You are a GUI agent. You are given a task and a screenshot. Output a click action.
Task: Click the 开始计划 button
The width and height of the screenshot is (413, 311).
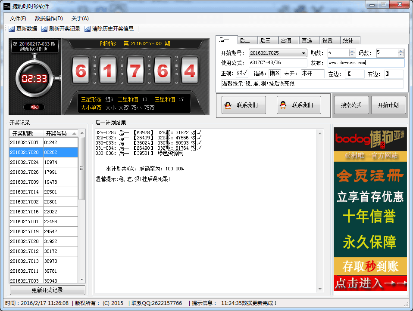388,105
